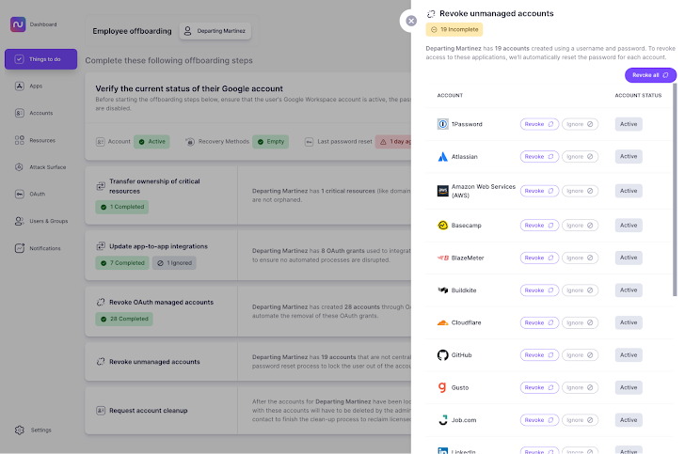Click the Atlassian account logo
This screenshot has height=454, width=685.
tap(442, 157)
